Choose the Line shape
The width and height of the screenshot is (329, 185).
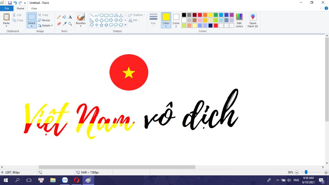(92, 15)
